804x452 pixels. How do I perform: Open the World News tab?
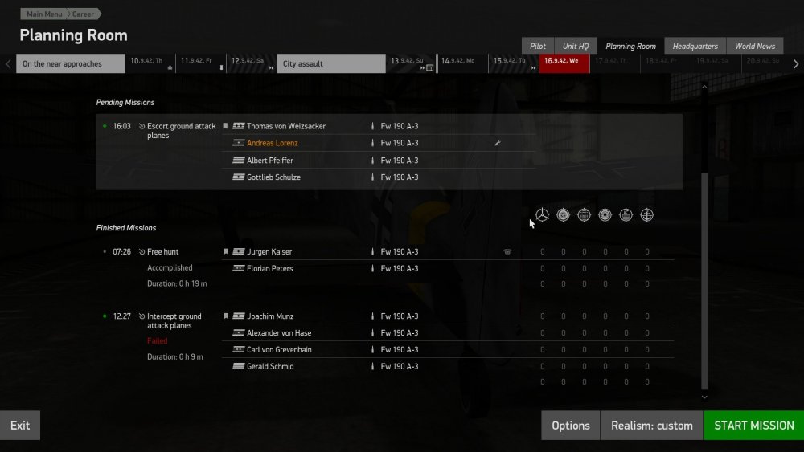755,46
